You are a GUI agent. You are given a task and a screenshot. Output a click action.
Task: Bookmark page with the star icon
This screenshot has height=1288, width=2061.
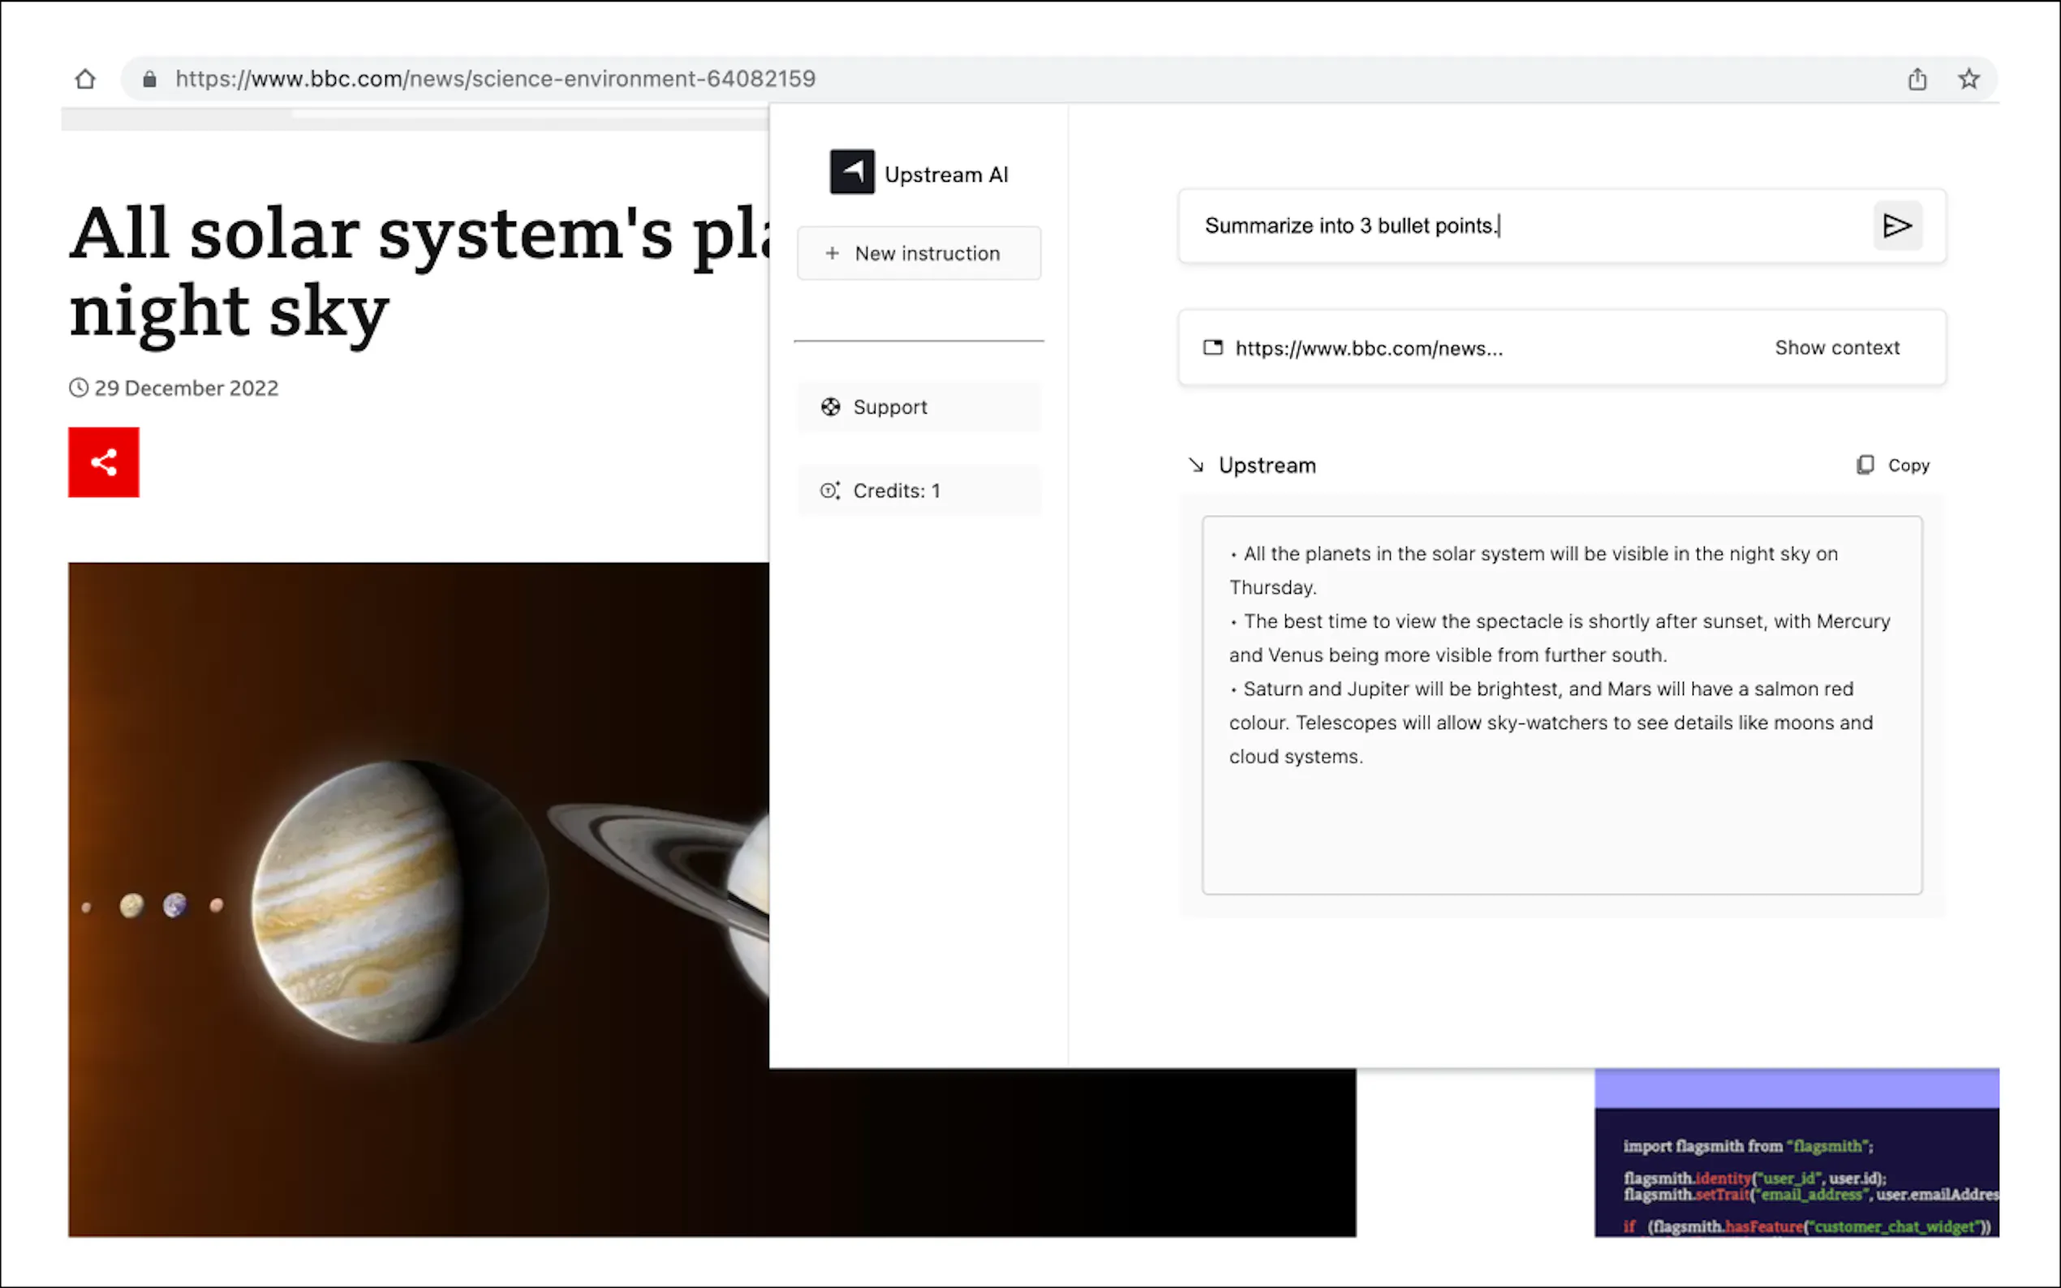pos(1968,79)
